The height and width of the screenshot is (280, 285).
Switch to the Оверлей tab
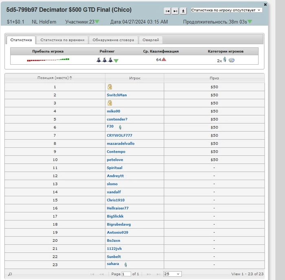click(x=151, y=40)
